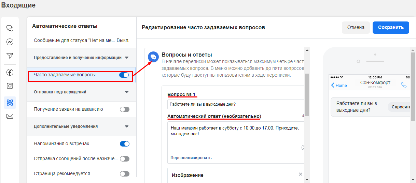Click the Вопрос № 1 input field
416x183 pixels.
click(x=236, y=104)
